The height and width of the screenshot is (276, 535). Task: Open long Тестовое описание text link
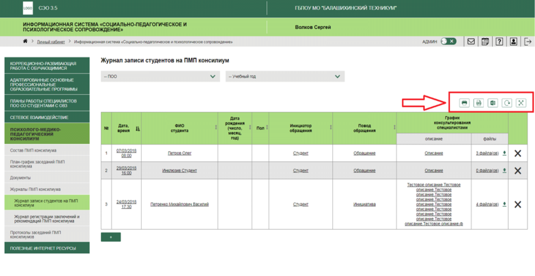(434, 204)
